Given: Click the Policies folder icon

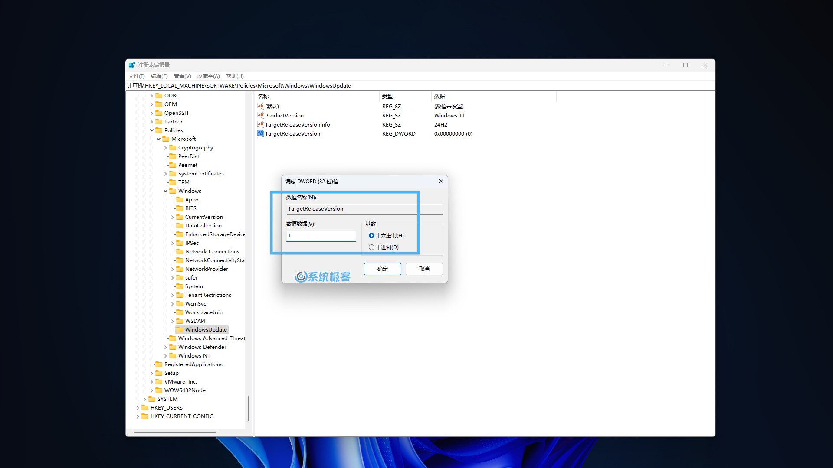Looking at the screenshot, I should click(x=159, y=130).
